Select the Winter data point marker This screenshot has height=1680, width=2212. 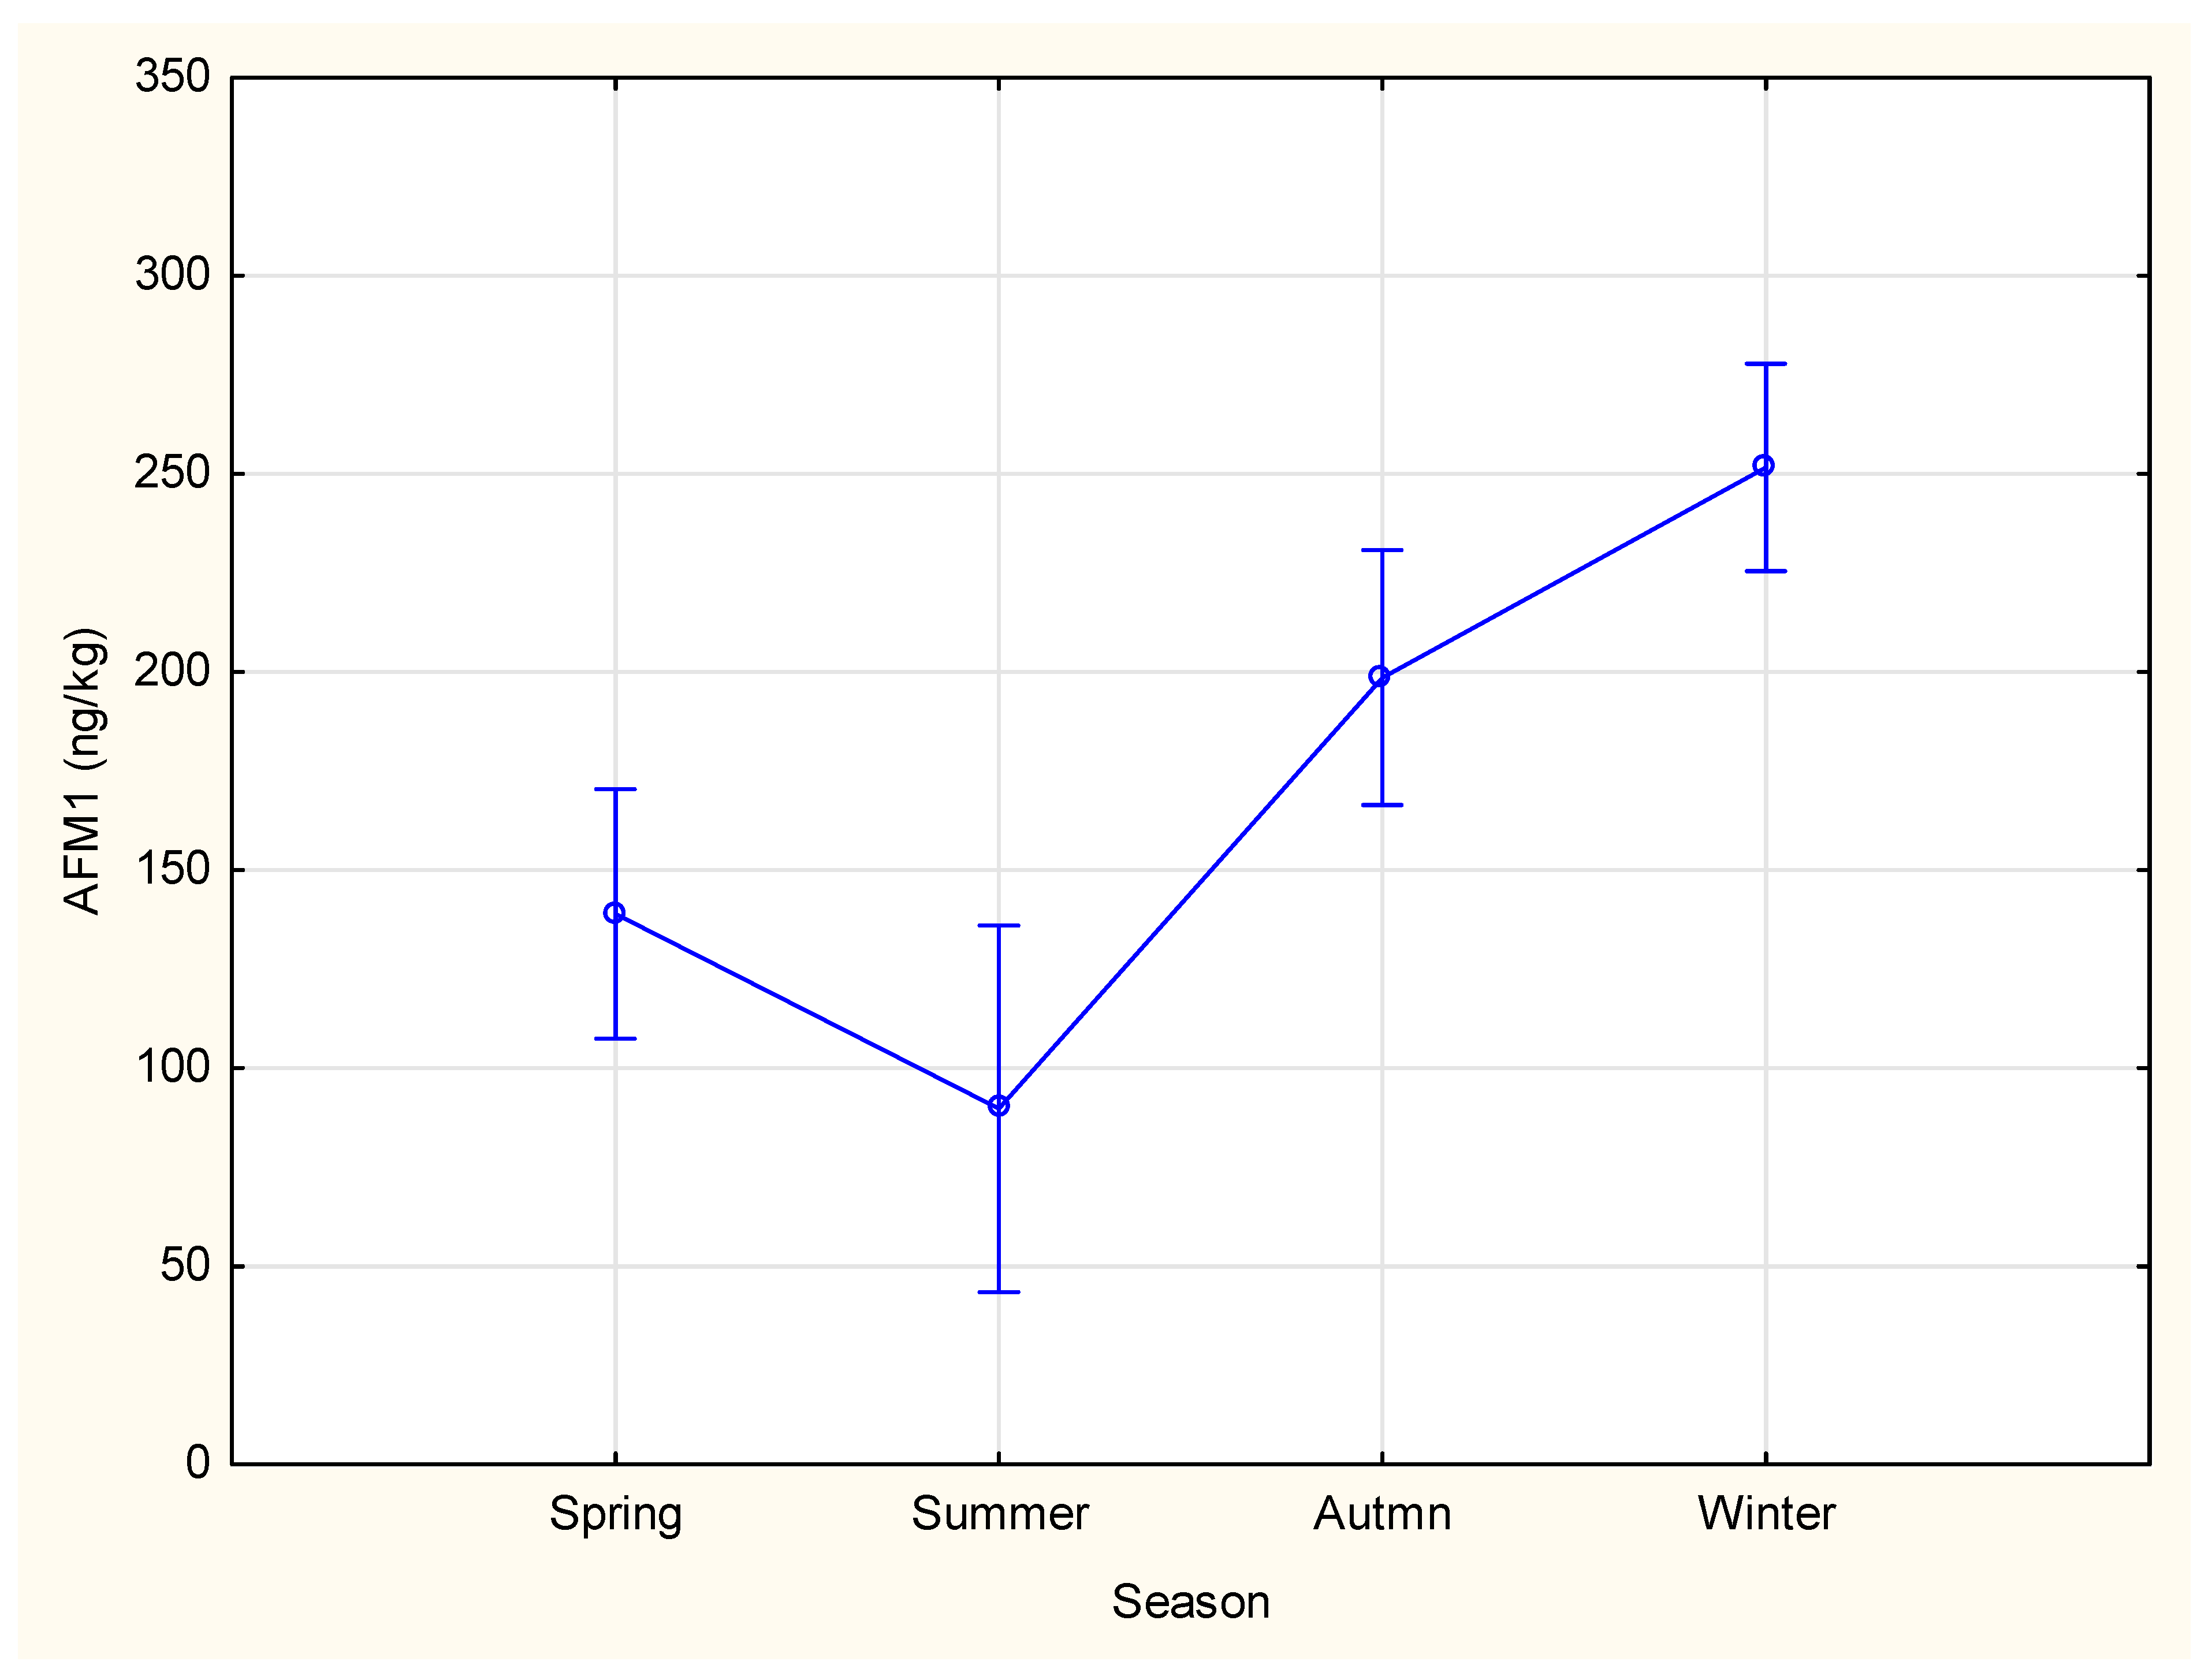[1764, 466]
